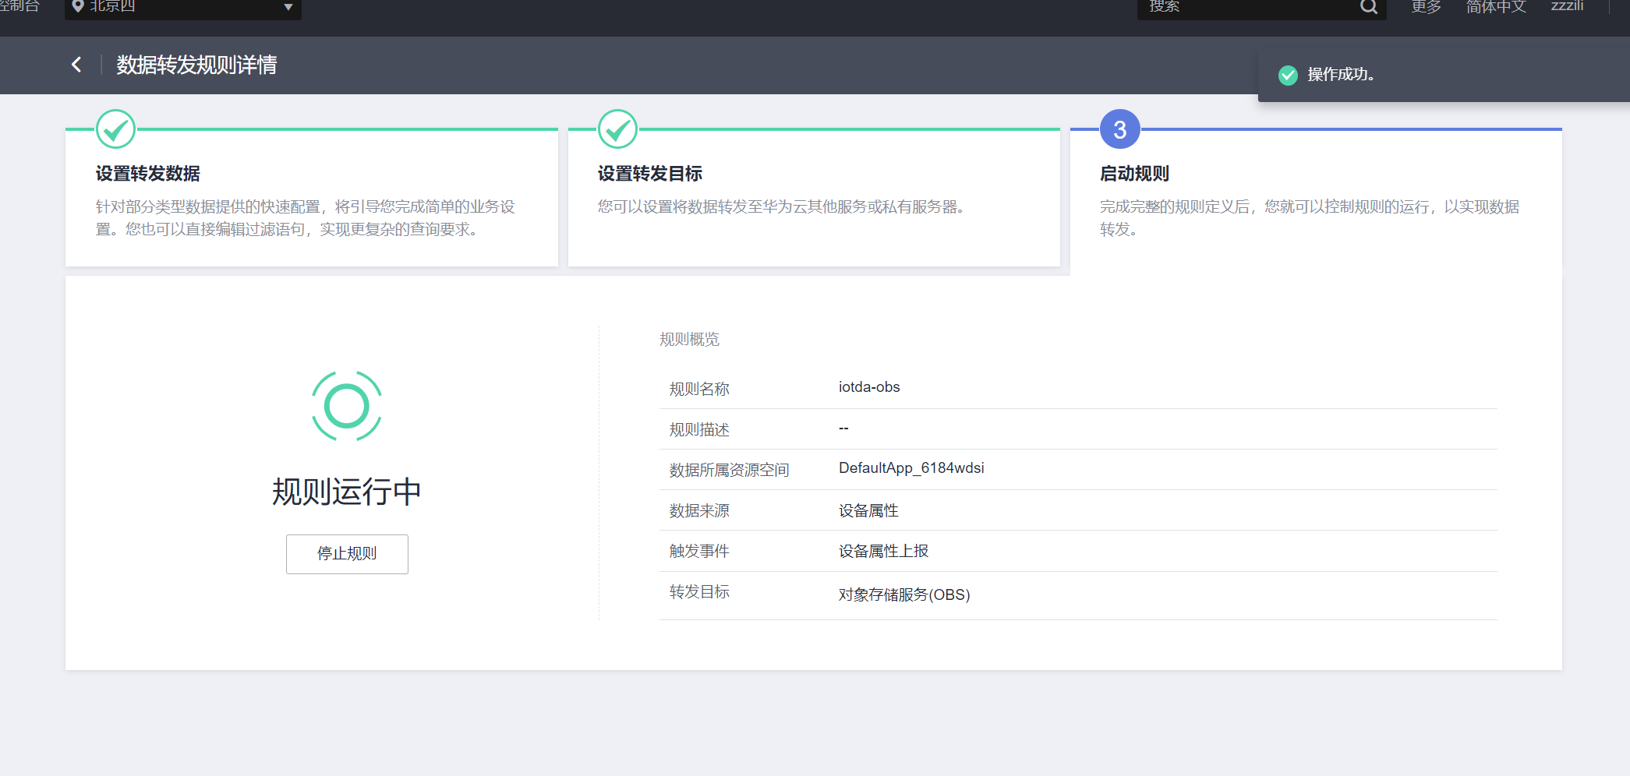Screen dimensions: 1630x776
Task: Click the 规则概览 section heading
Action: 689,340
